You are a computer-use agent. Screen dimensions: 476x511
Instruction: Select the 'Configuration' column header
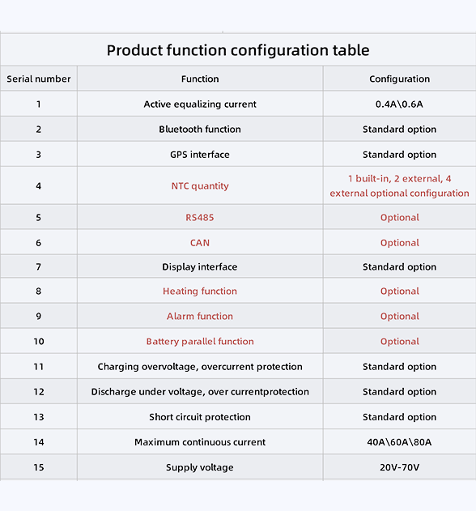(399, 79)
